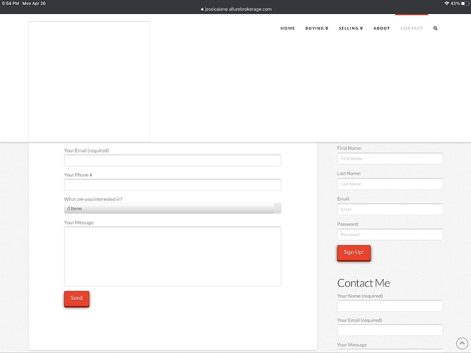Check the Wi-Fi status icon
471x353 pixels.
pyautogui.click(x=447, y=4)
